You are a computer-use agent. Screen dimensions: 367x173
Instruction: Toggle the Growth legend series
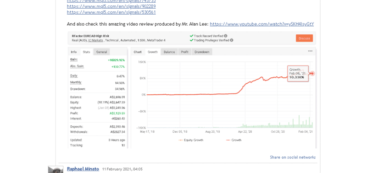(234, 140)
